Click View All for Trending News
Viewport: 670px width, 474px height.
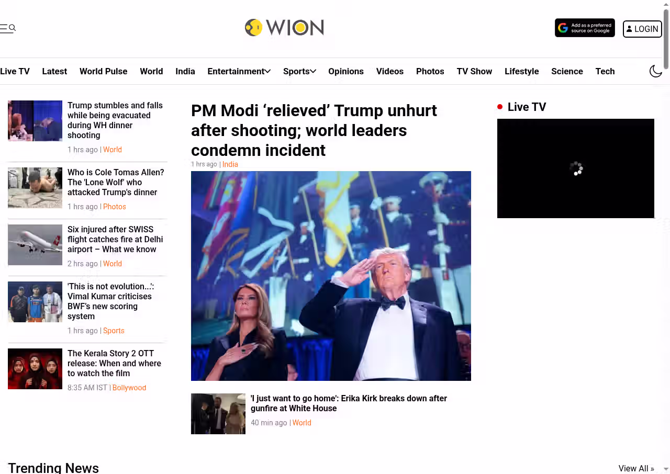[x=636, y=468]
